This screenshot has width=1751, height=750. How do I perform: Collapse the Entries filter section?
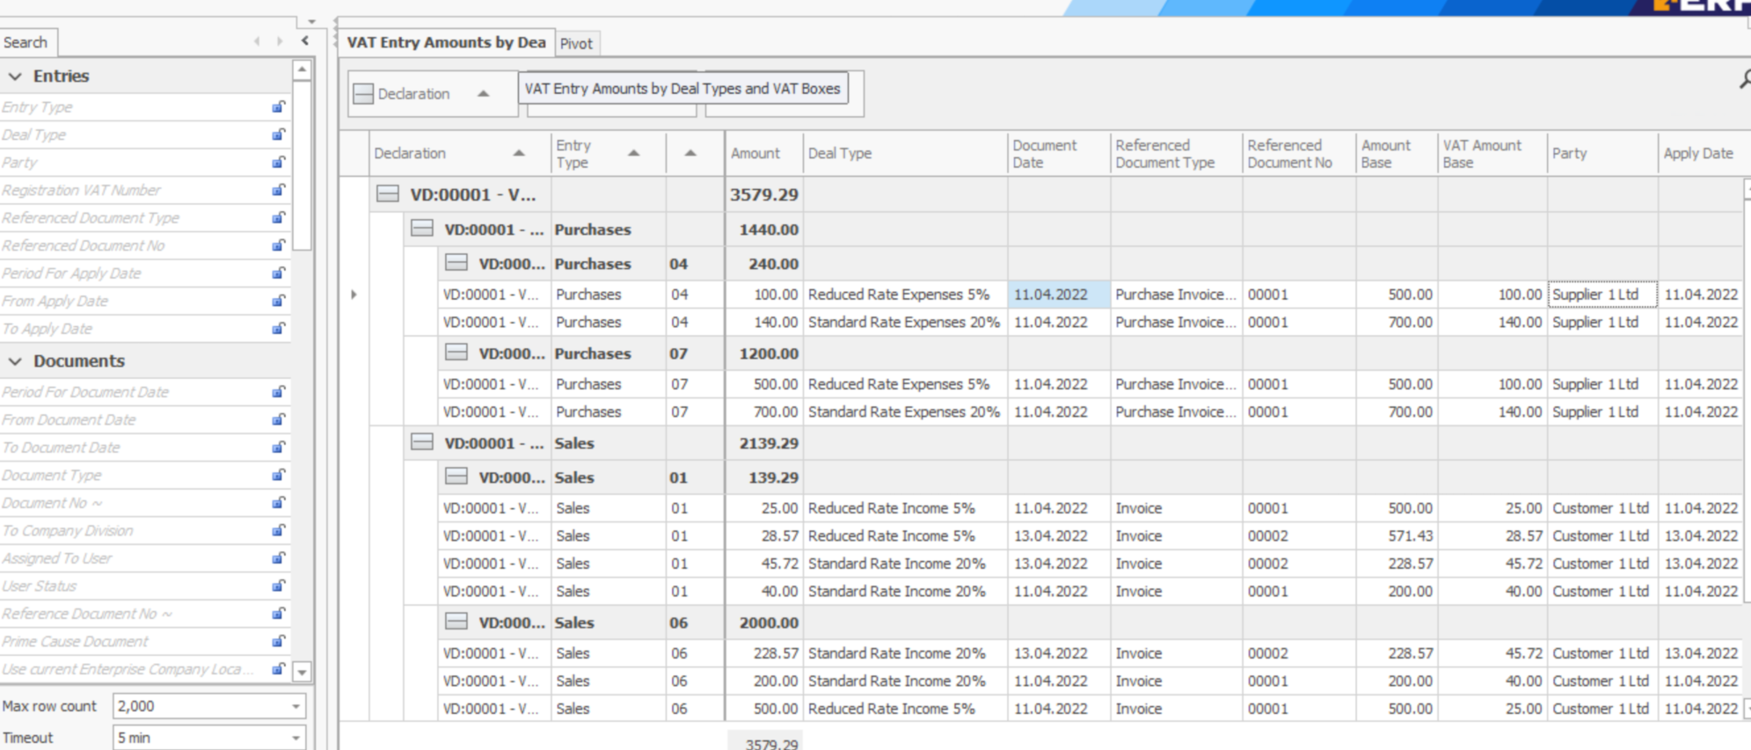(15, 76)
